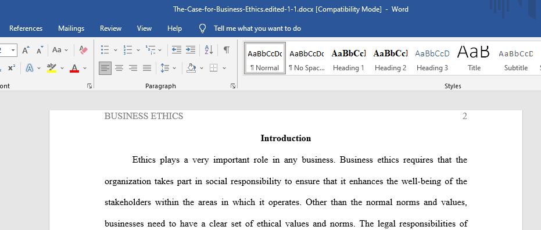The image size is (541, 230).
Task: Expand the line spacing dropdown arrow
Action: point(174,69)
